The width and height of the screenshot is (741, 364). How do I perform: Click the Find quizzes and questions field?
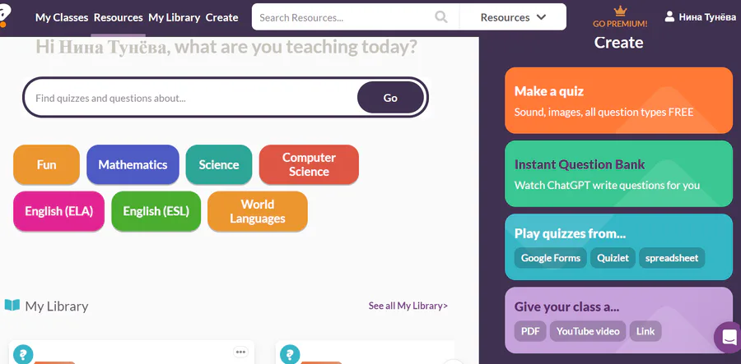pos(191,98)
